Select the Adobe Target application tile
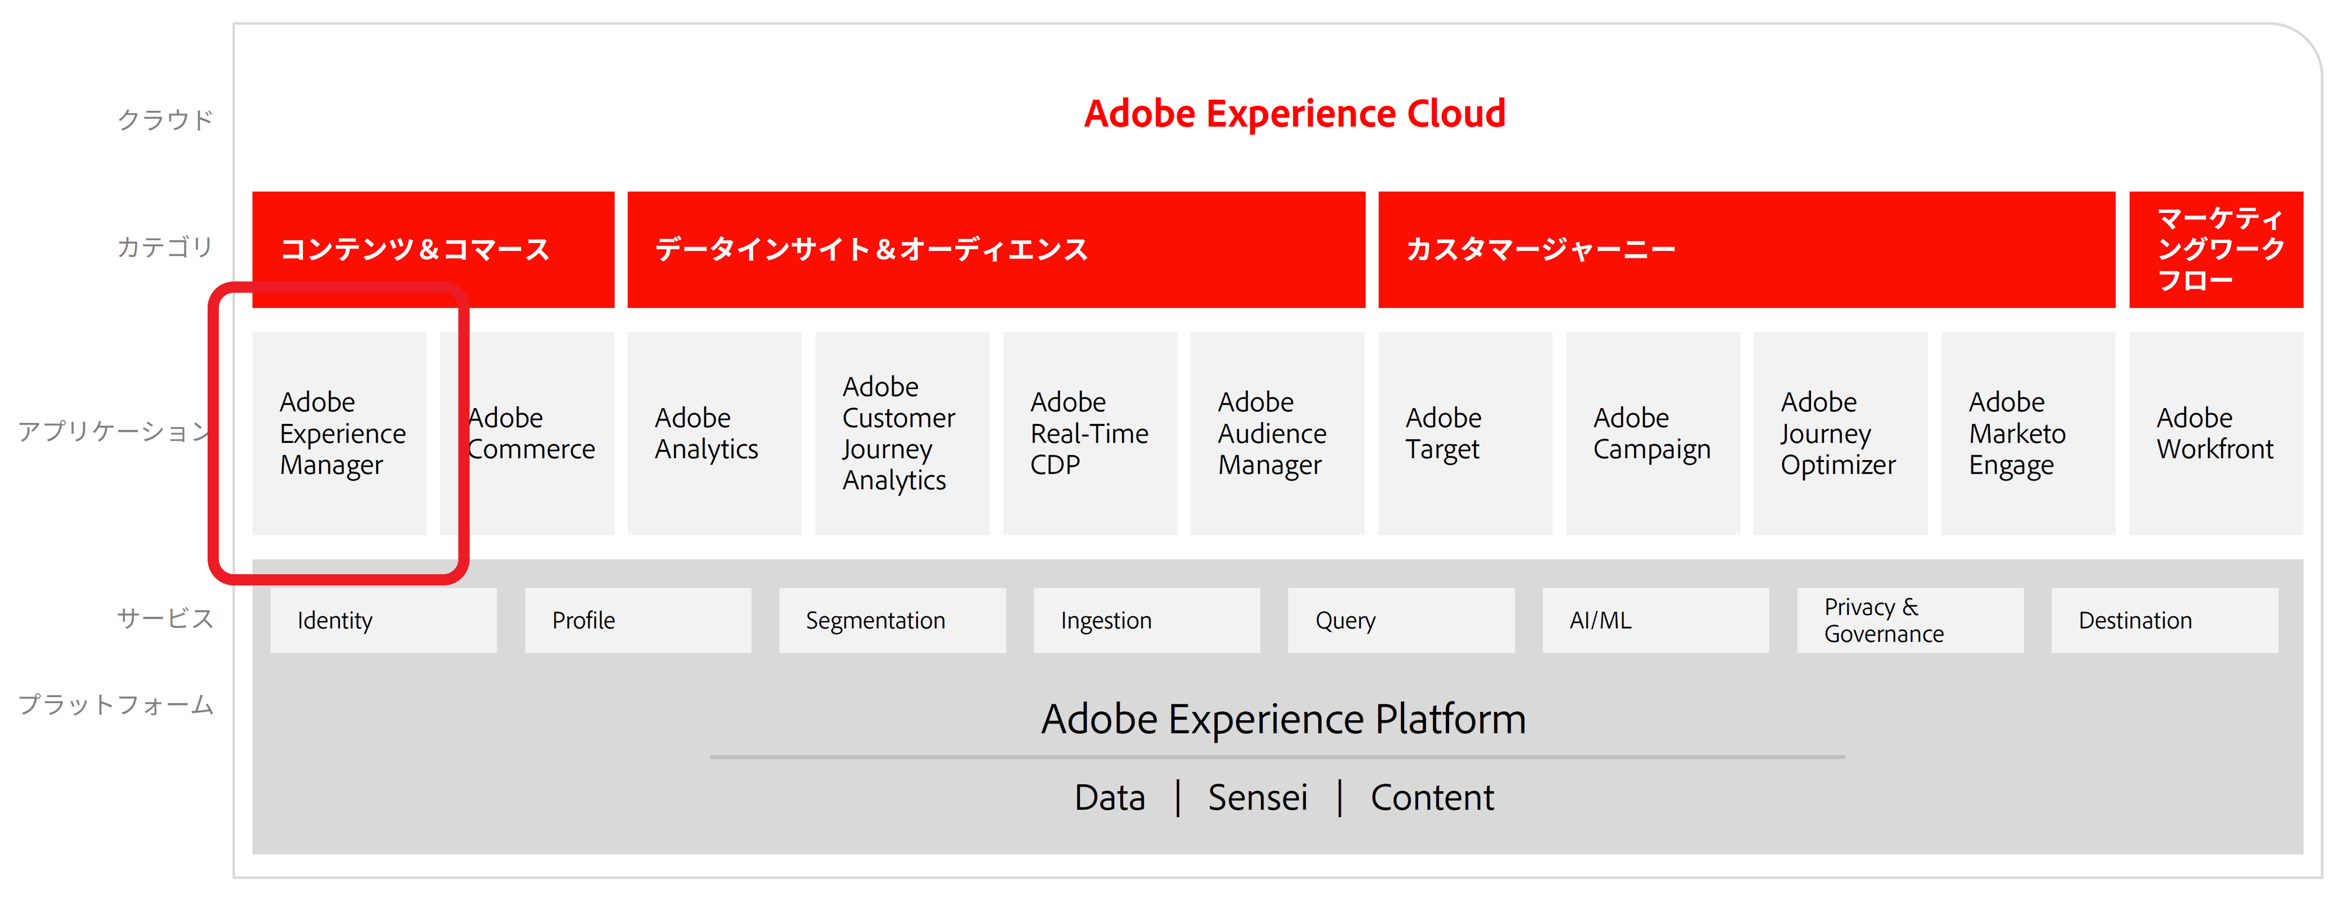Viewport: 2348px width, 903px height. tap(1466, 433)
